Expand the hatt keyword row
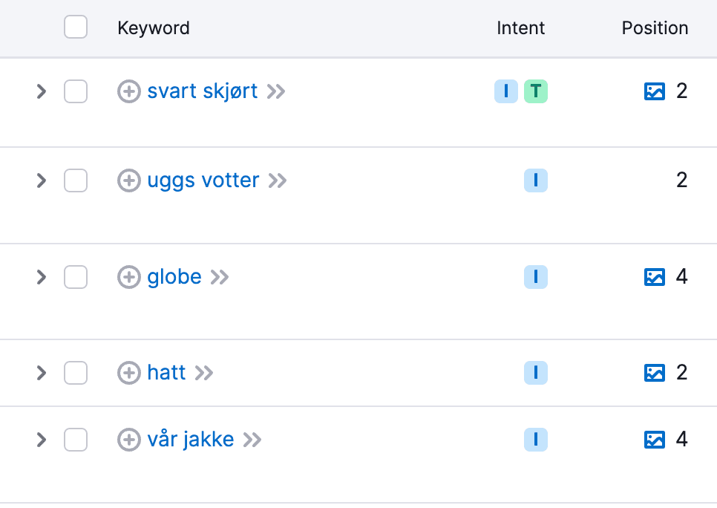 pos(42,373)
